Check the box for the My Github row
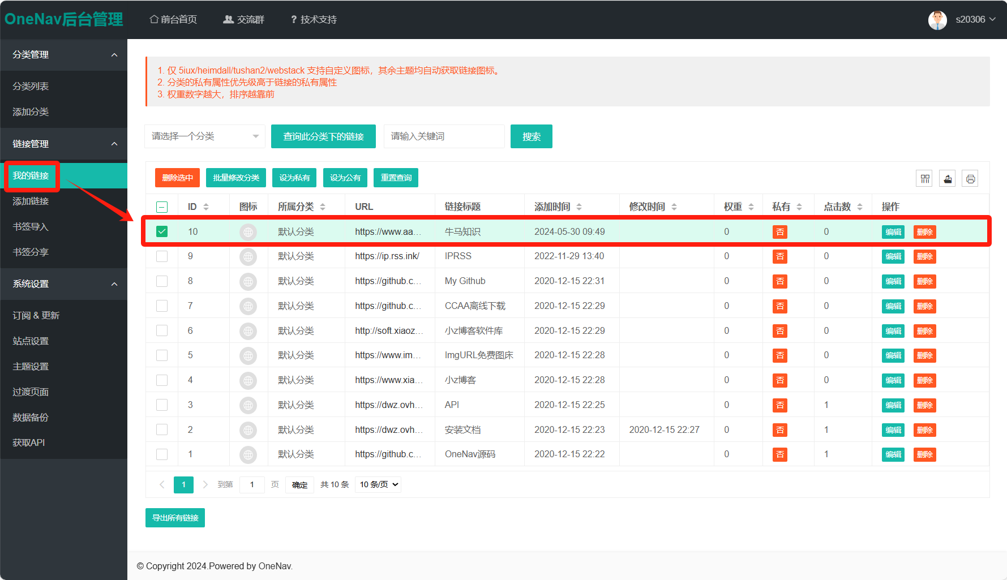1007x580 pixels. [x=162, y=281]
